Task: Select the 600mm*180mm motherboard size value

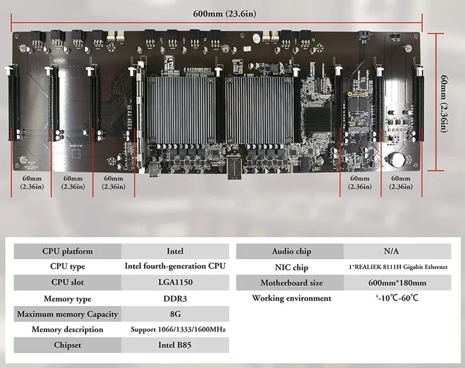Action: tap(398, 283)
